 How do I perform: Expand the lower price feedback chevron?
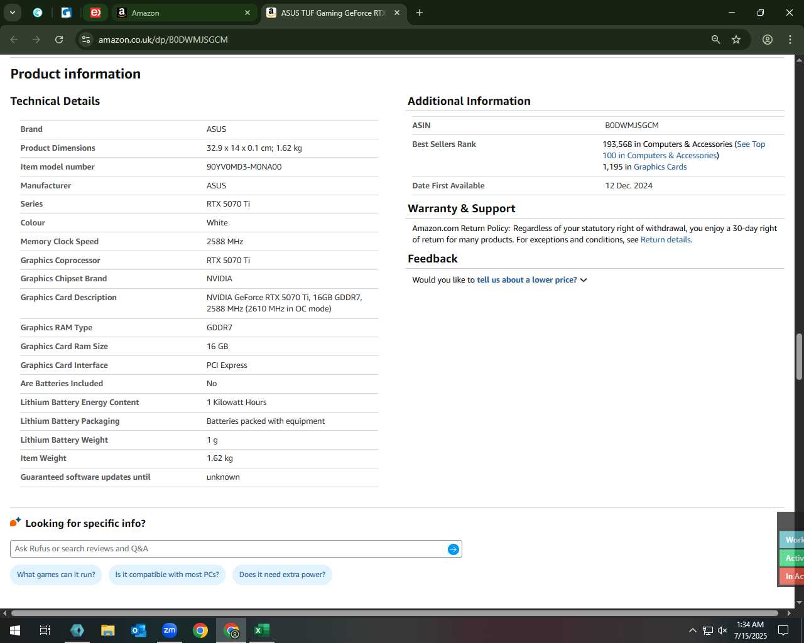584,280
